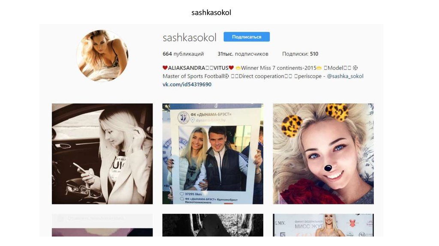Open the partially visible purple post thumbnail
The width and height of the screenshot is (439, 246).
pos(102,225)
